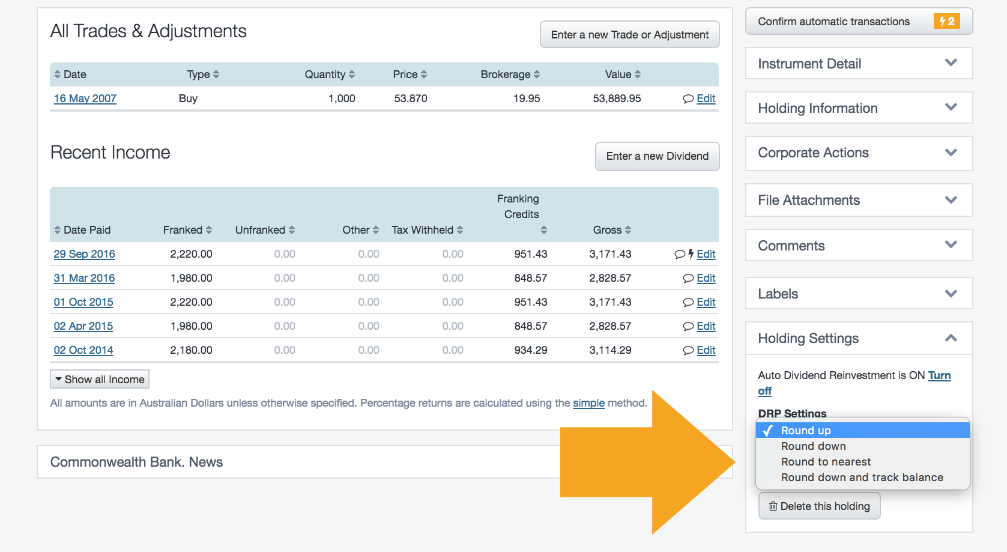Select Round down as the DRP setting
Viewport: 1007px width, 552px height.
click(813, 446)
